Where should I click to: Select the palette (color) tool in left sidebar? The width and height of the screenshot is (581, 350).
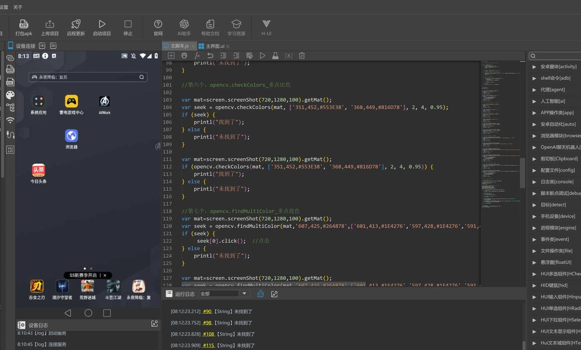click(x=10, y=95)
